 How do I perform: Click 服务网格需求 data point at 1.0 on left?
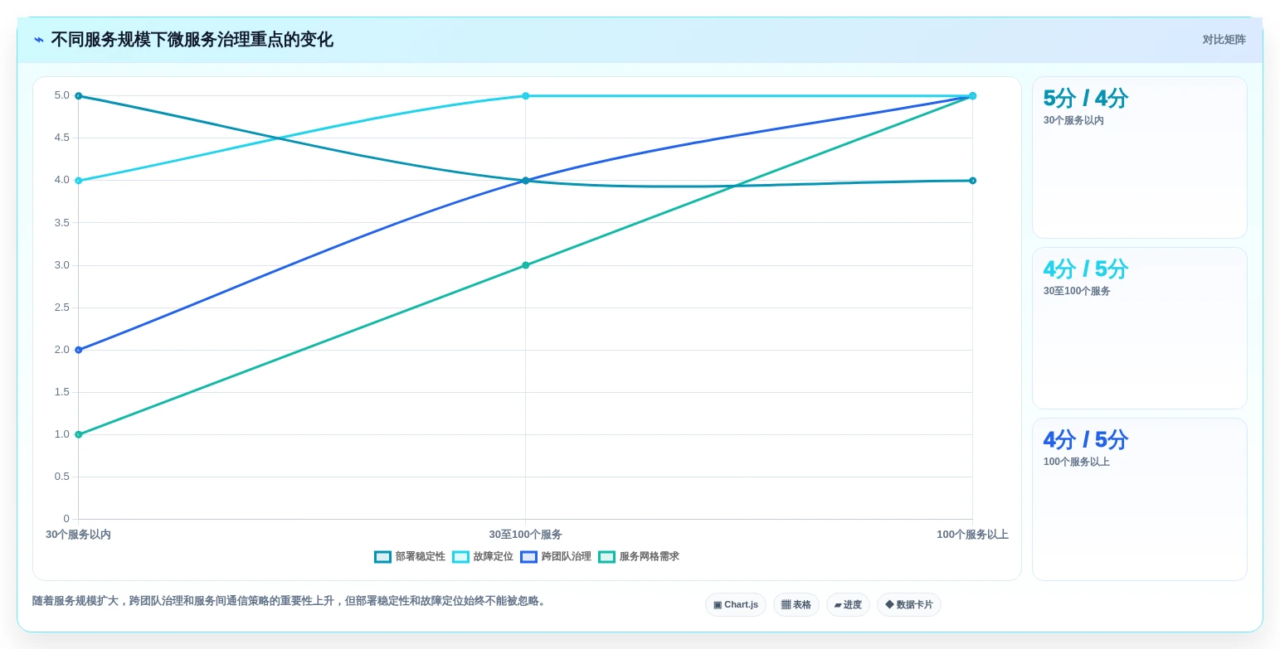point(79,434)
